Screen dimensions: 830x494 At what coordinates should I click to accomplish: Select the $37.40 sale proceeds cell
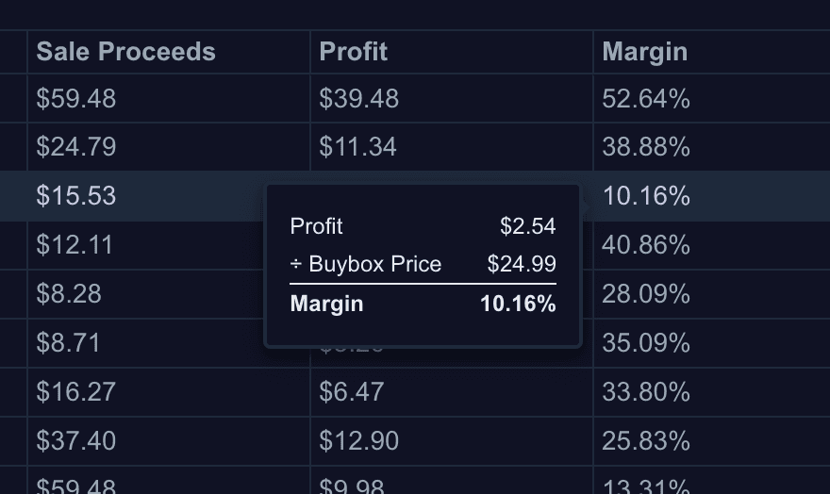click(x=76, y=441)
